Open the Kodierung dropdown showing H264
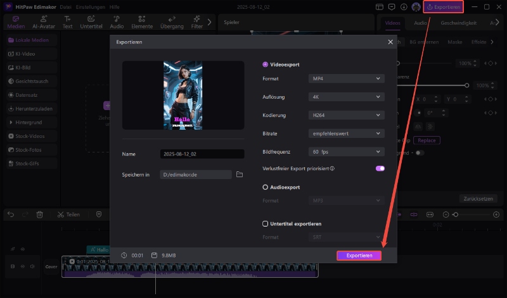507x298 pixels. tap(346, 115)
